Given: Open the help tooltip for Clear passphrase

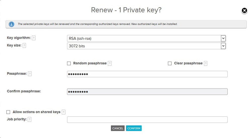Looking at the screenshot, I should [x=206, y=63].
